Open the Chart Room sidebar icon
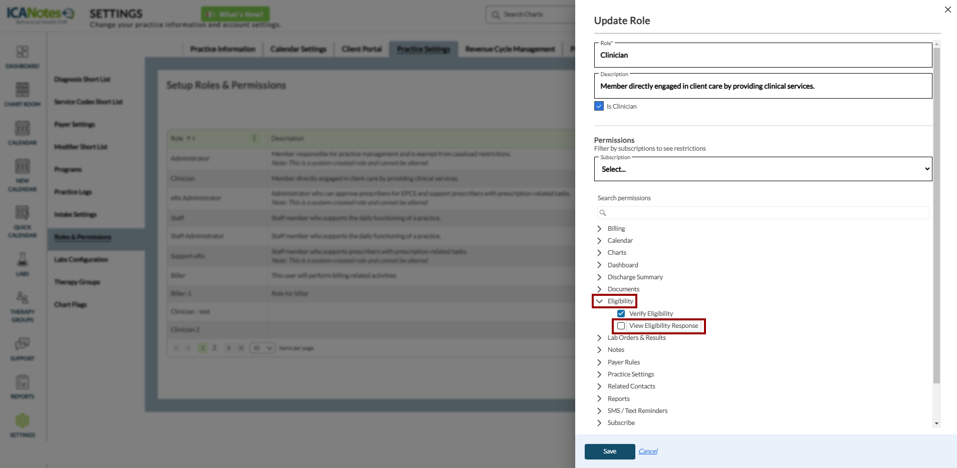The height and width of the screenshot is (468, 957). (23, 90)
